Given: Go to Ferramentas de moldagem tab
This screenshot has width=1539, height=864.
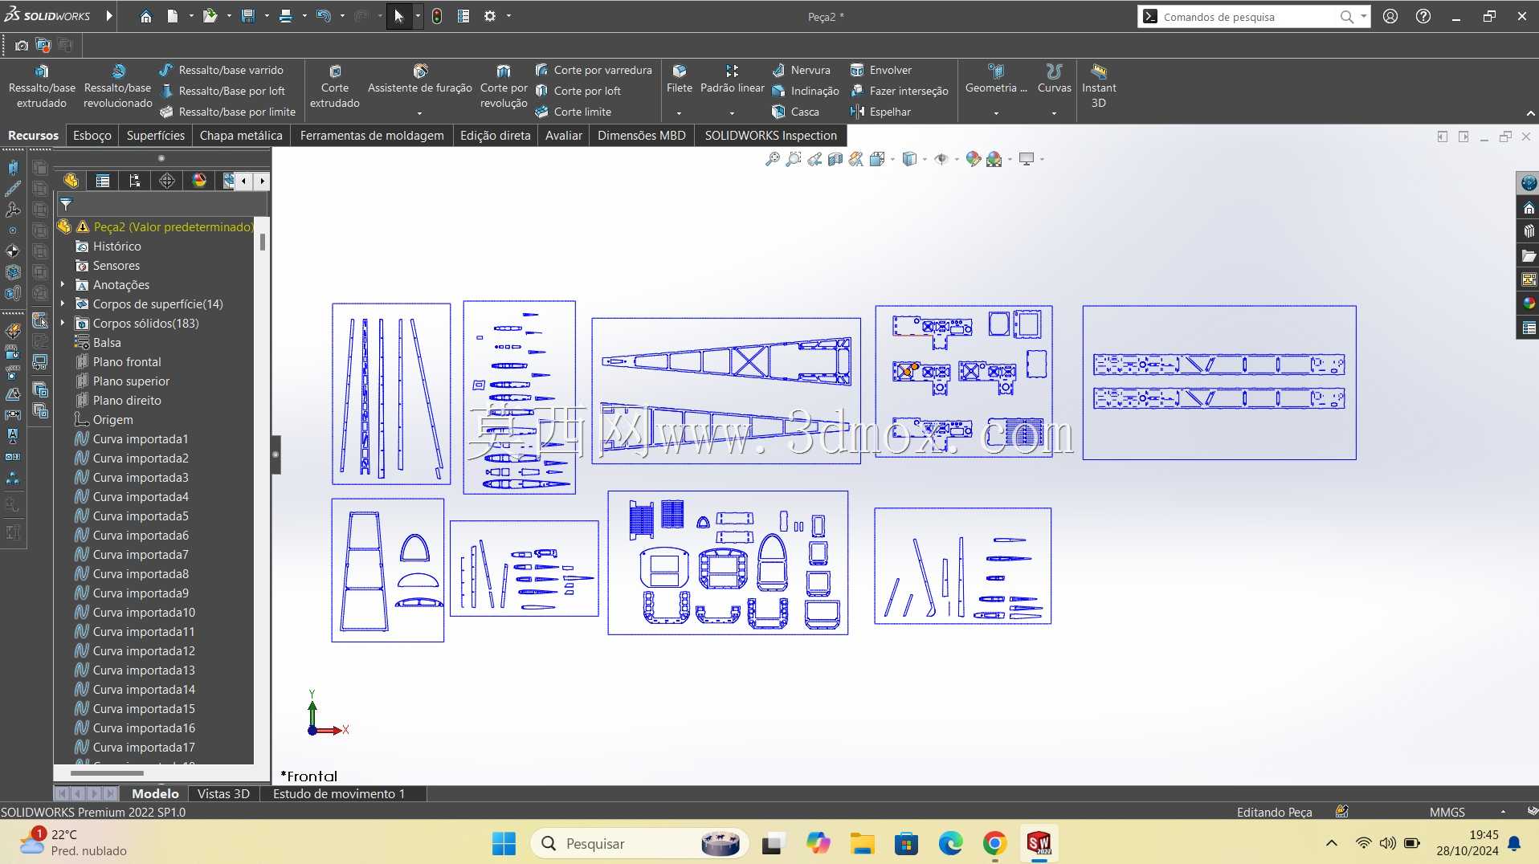Looking at the screenshot, I should pos(372,135).
